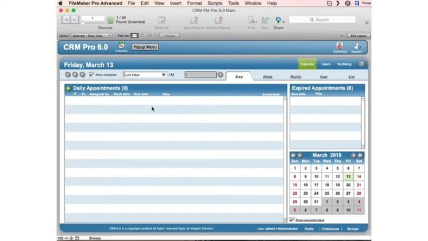Select March 31 in mini calendar

[316, 202]
